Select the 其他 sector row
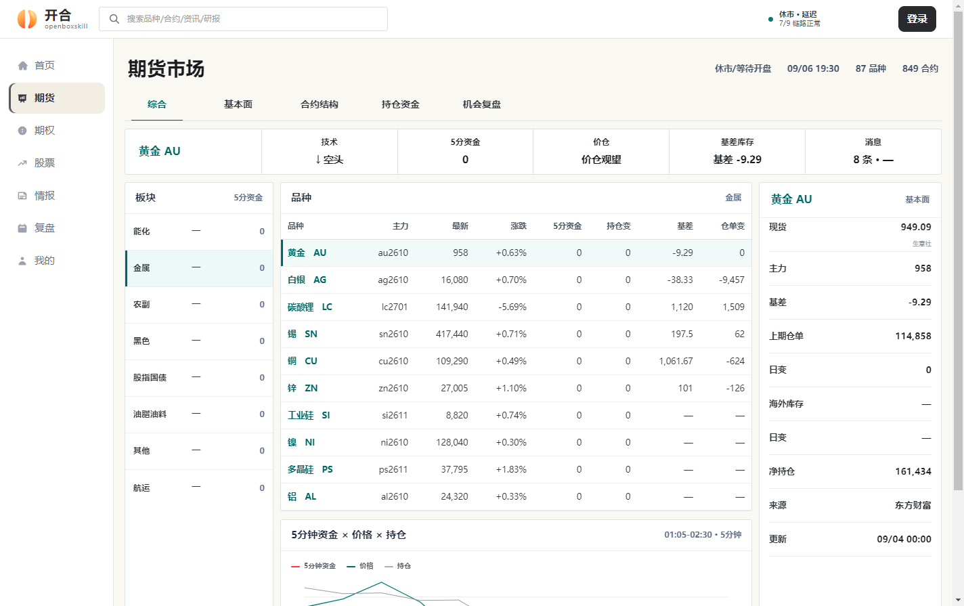 [x=199, y=451]
